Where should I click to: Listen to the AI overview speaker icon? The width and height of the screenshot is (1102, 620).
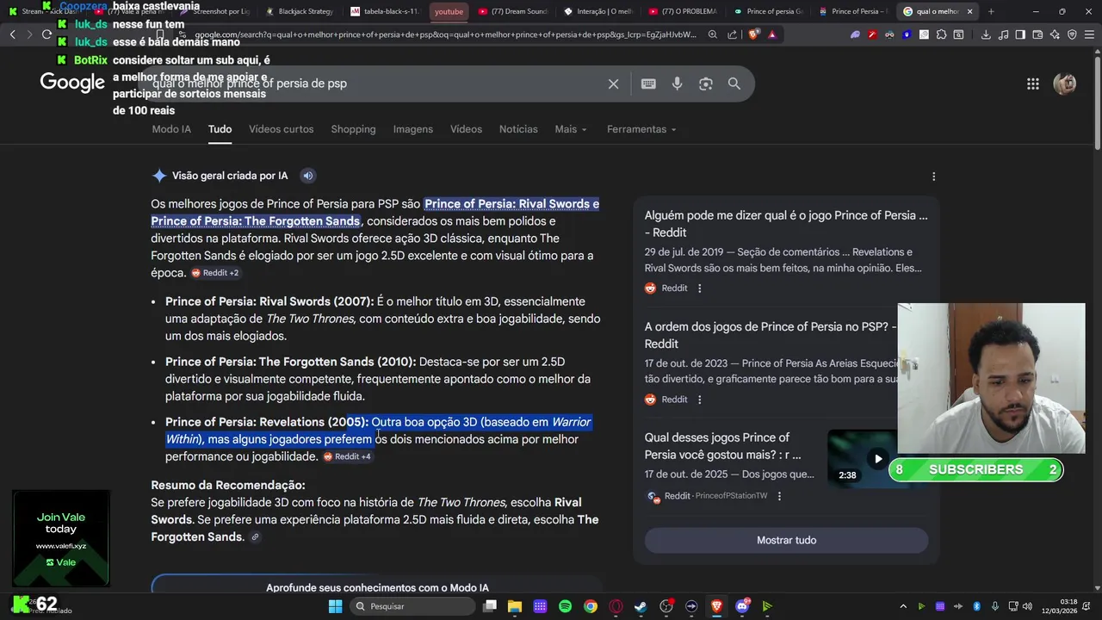click(x=307, y=176)
